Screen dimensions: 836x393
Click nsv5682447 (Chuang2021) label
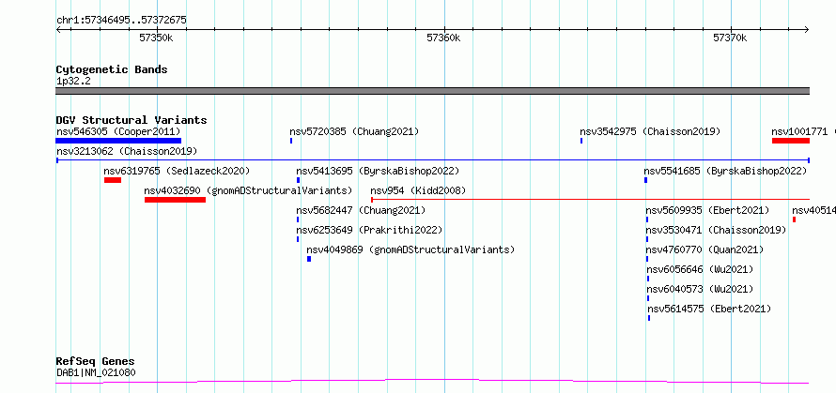point(361,210)
